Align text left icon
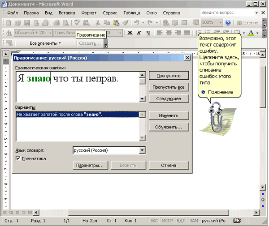The image size is (269, 226). [x=160, y=33]
